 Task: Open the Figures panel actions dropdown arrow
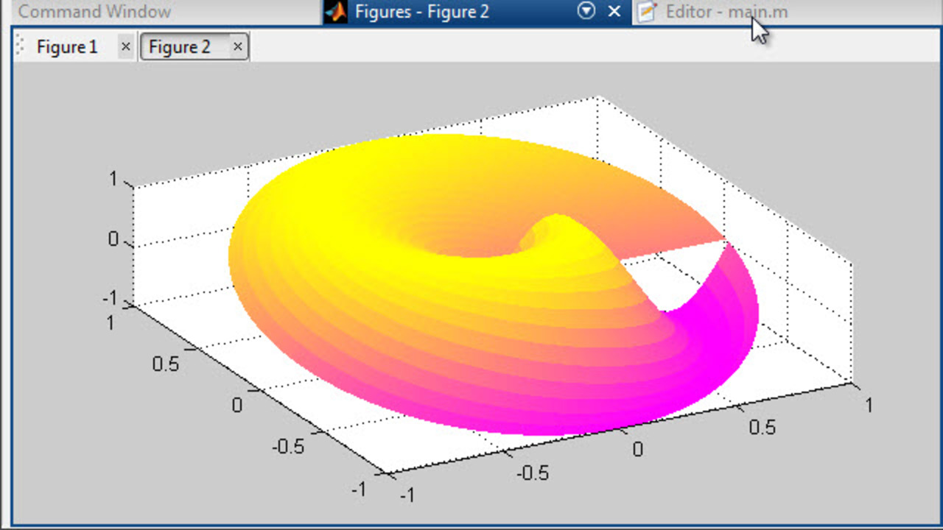(x=586, y=11)
